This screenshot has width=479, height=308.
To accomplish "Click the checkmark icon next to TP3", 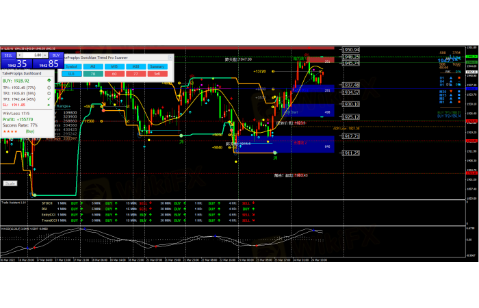I will click(x=49, y=99).
